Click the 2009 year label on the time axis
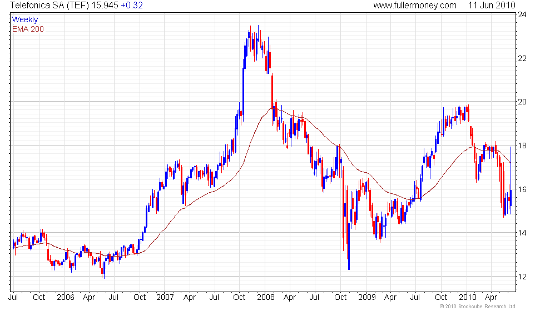Image resolution: width=545 pixels, height=311 pixels. tap(367, 298)
